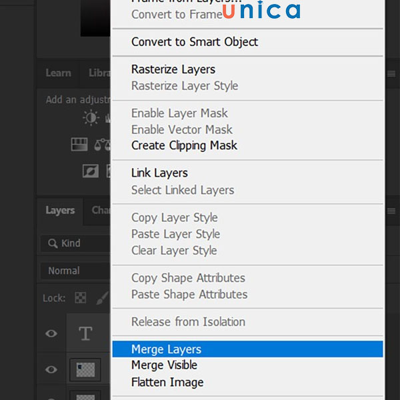
Task: Open Normal blend mode dropdown
Action: 76,271
